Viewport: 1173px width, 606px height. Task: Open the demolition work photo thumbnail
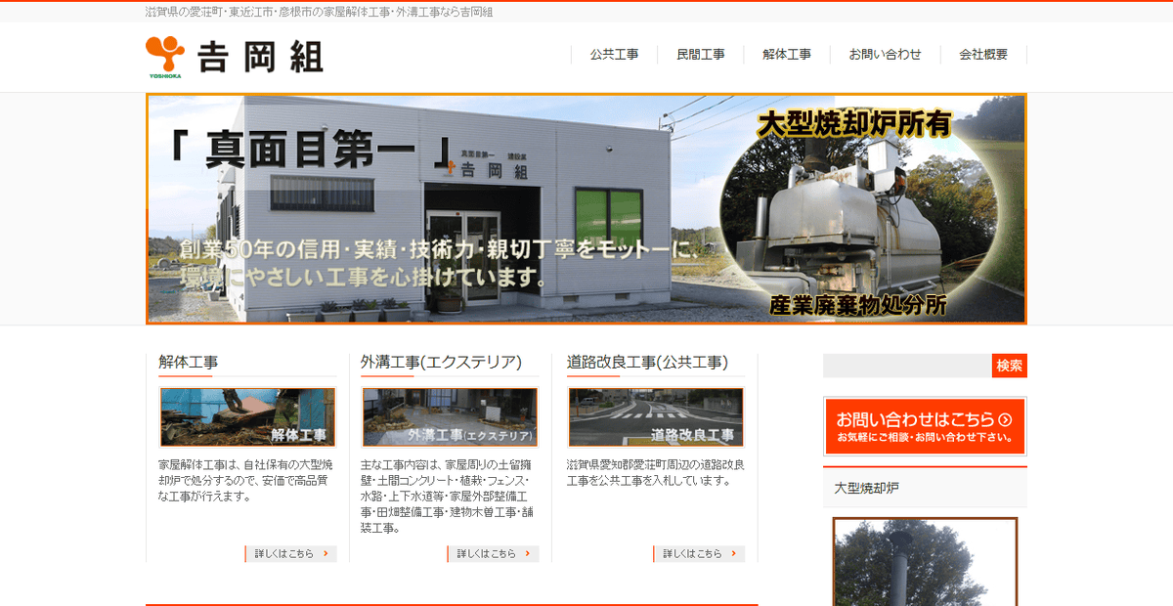pyautogui.click(x=246, y=416)
